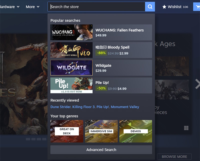Image resolution: width=200 pixels, height=161 pixels.
Task: Click the Windows platform icon on featured game
Action: click(186, 128)
